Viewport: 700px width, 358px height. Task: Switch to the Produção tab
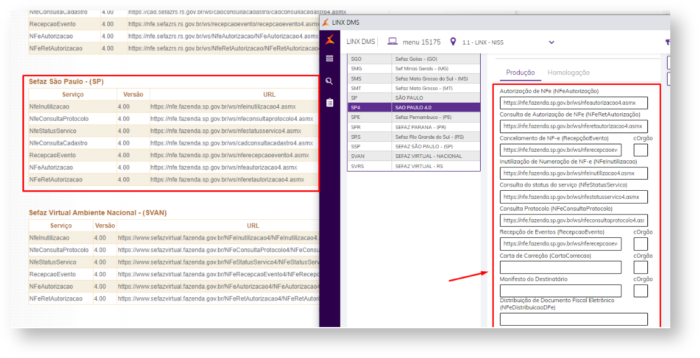click(x=520, y=72)
